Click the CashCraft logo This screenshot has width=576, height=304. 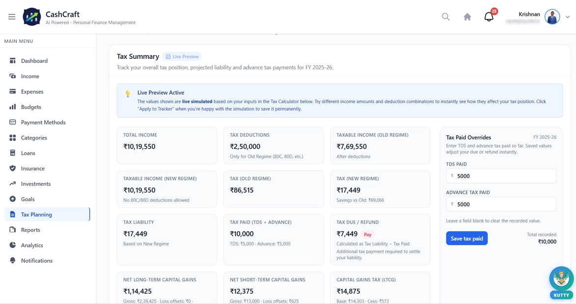(x=32, y=17)
